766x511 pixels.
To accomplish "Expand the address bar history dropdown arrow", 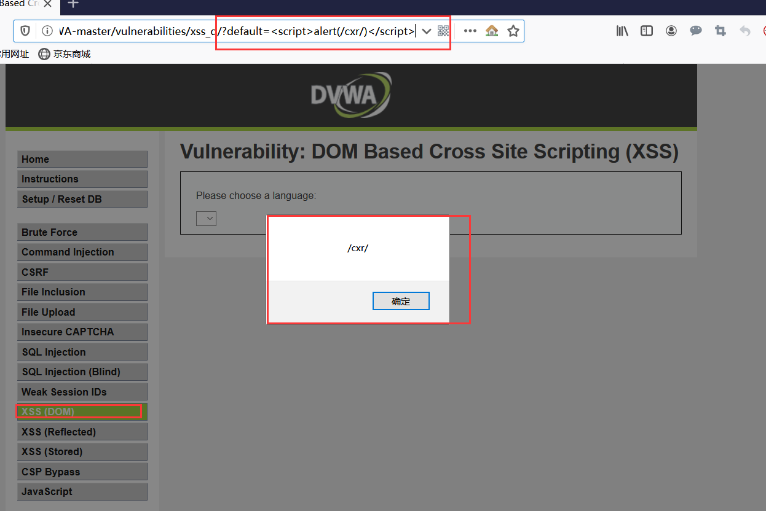I will click(426, 31).
